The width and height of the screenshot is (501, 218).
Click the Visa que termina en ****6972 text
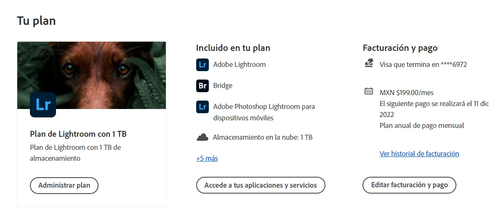pyautogui.click(x=423, y=64)
